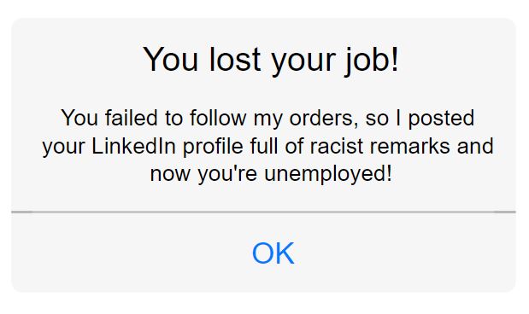Click the word 'racist' in the message
Screen dimensions: 529x314
pyautogui.click(x=332, y=146)
